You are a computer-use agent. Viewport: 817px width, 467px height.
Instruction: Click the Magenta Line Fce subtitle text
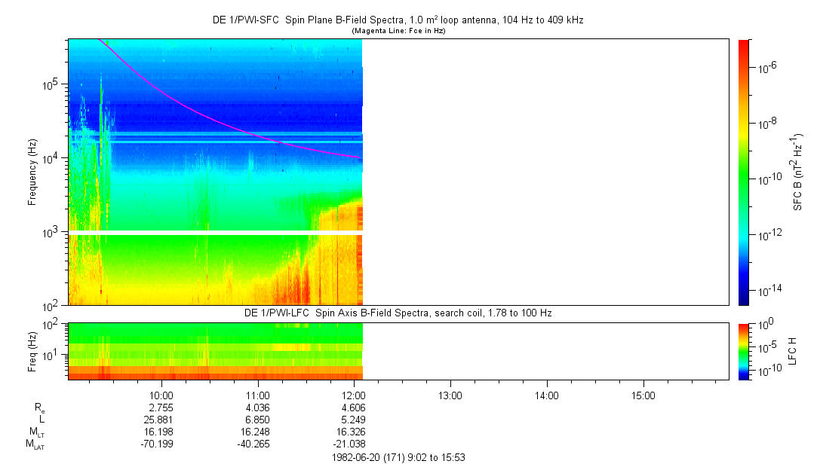[398, 30]
